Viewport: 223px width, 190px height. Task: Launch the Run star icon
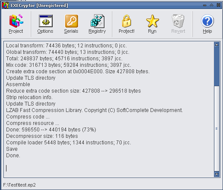click(x=152, y=21)
